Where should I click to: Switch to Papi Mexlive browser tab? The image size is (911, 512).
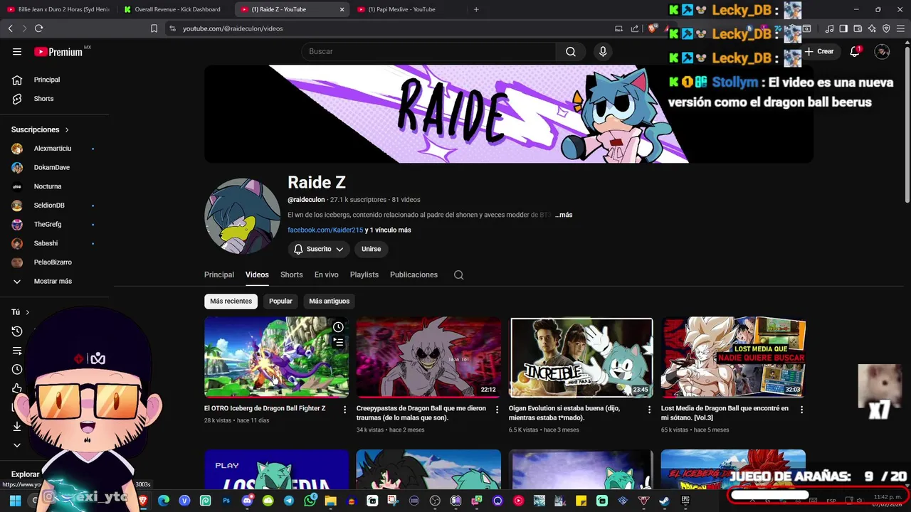pos(406,9)
